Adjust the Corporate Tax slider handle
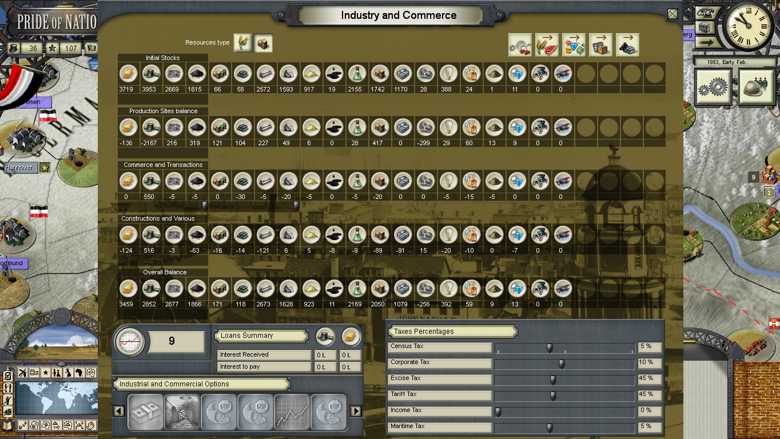The height and width of the screenshot is (439, 780). 562,364
